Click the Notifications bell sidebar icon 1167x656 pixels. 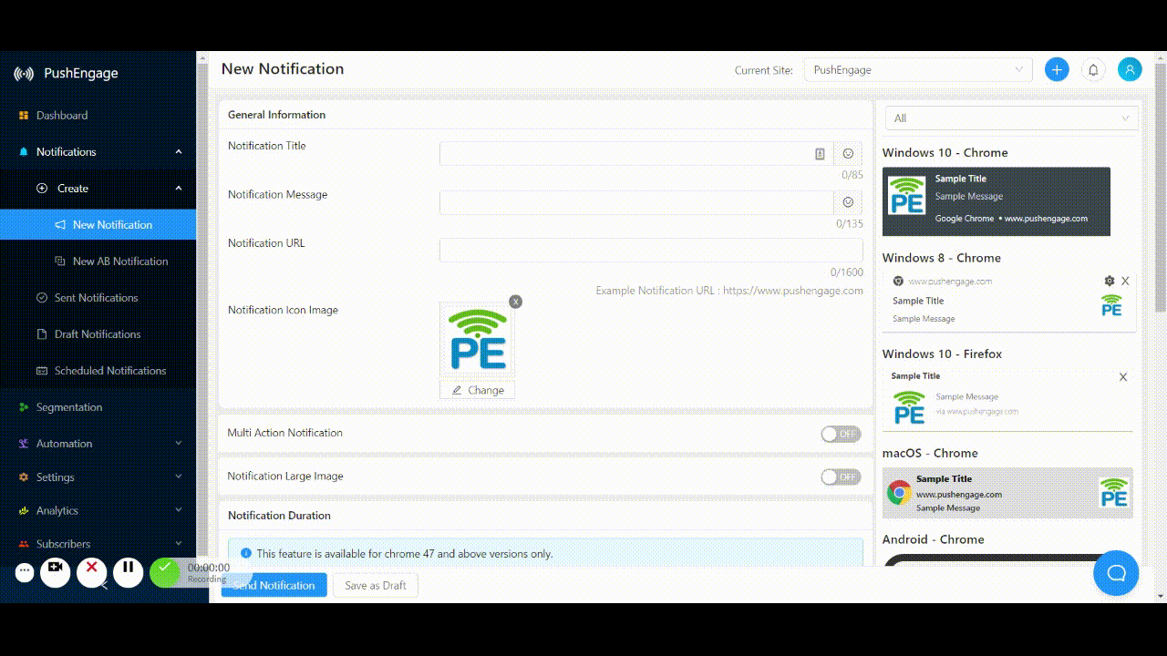[x=24, y=152]
